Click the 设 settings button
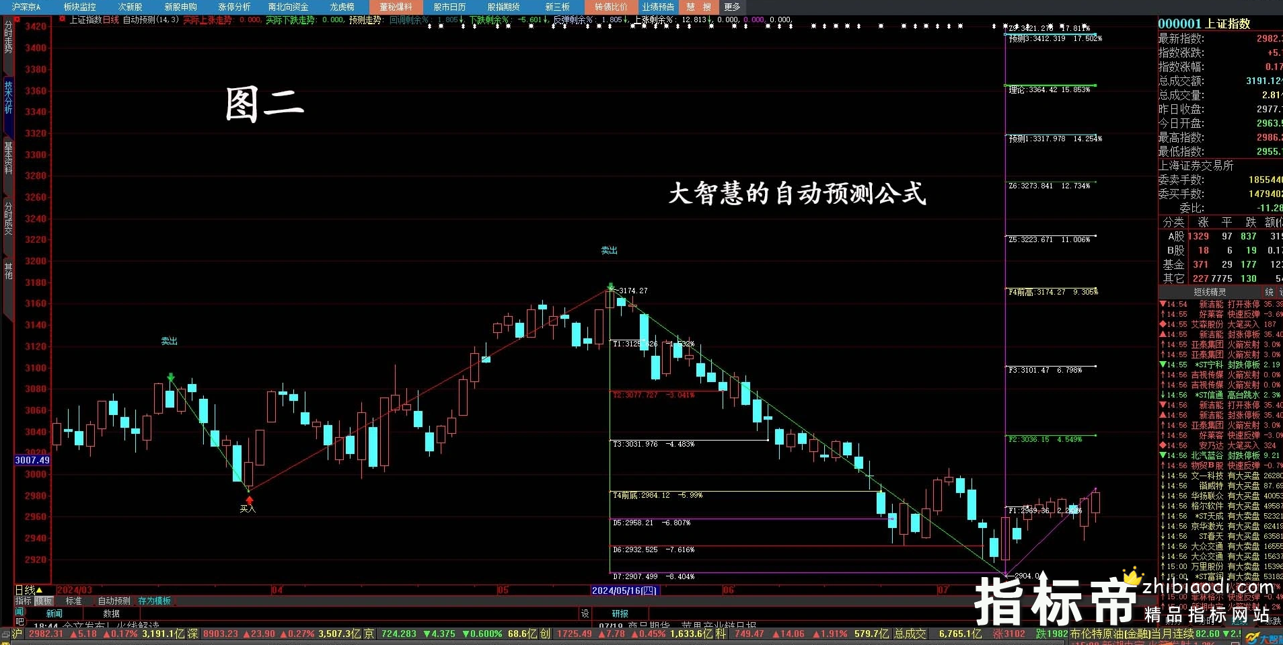Screen dimensions: 1283x645 click(585, 613)
